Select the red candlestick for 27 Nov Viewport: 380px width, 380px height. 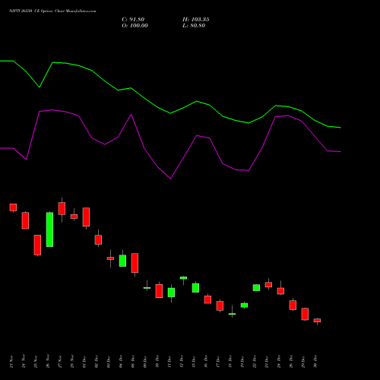click(x=62, y=209)
